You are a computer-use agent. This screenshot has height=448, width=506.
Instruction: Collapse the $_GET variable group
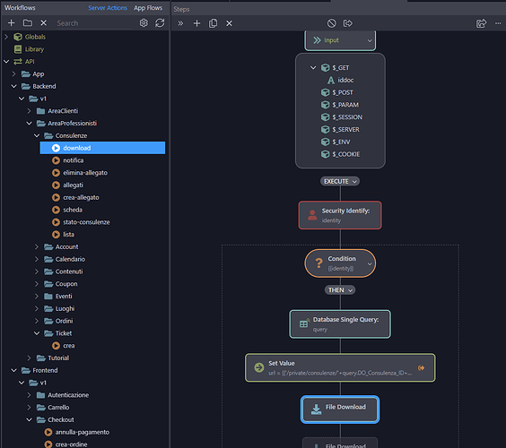click(x=313, y=68)
